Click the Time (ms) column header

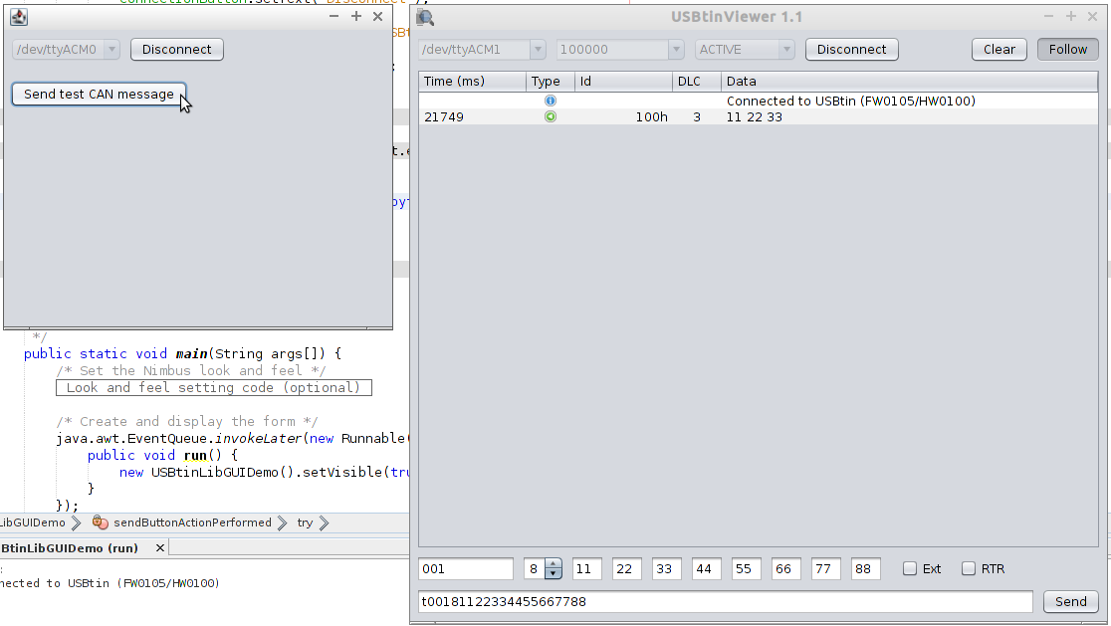[473, 82]
